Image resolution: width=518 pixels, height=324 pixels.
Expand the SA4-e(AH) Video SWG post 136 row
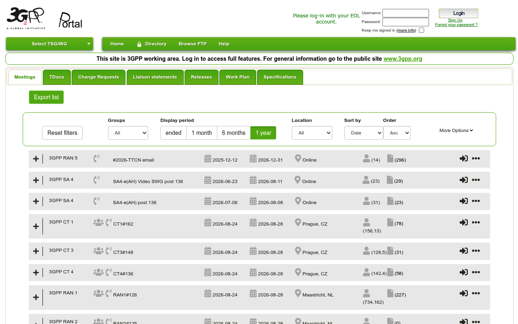[x=36, y=180]
